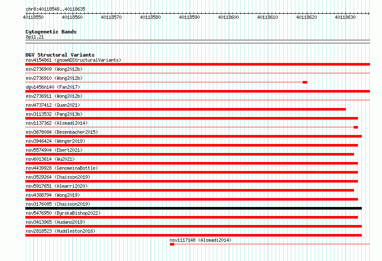Image resolution: width=382 pixels, height=261 pixels.
Task: Click ruler position 40118600
Action: (228, 17)
